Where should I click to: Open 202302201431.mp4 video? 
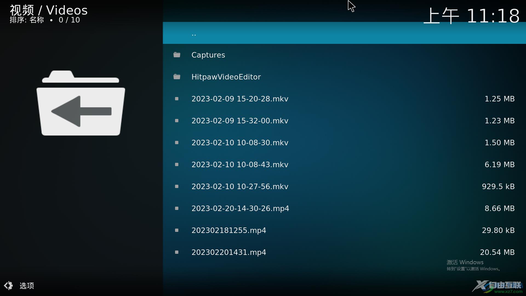tap(344, 252)
